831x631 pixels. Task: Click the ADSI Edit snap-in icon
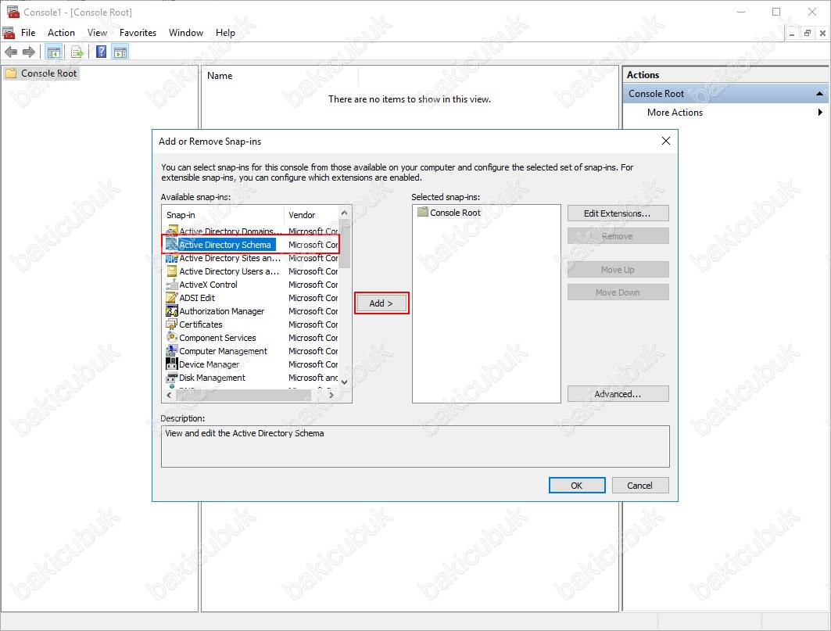[172, 298]
